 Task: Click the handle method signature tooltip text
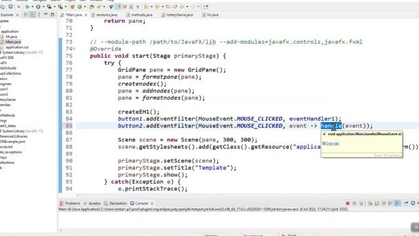pyautogui.click(x=365, y=134)
